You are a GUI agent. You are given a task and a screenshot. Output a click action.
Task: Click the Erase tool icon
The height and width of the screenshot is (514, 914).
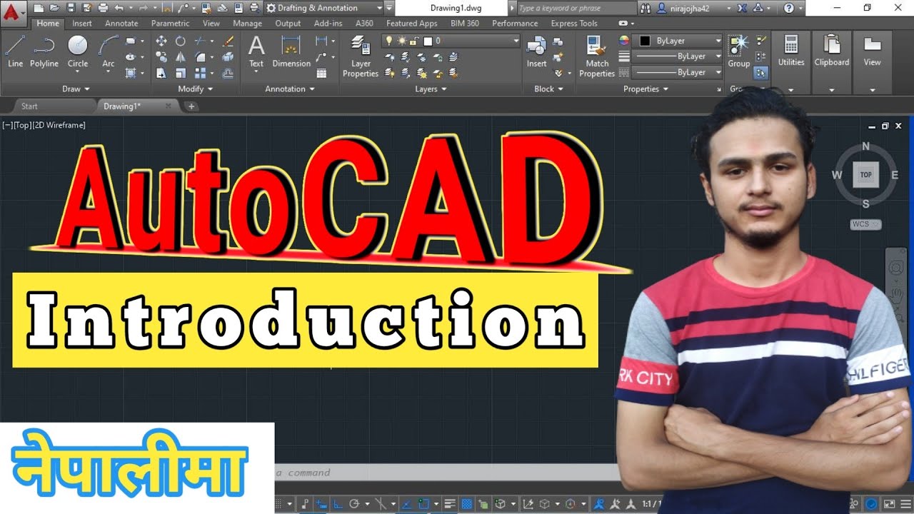coord(228,41)
